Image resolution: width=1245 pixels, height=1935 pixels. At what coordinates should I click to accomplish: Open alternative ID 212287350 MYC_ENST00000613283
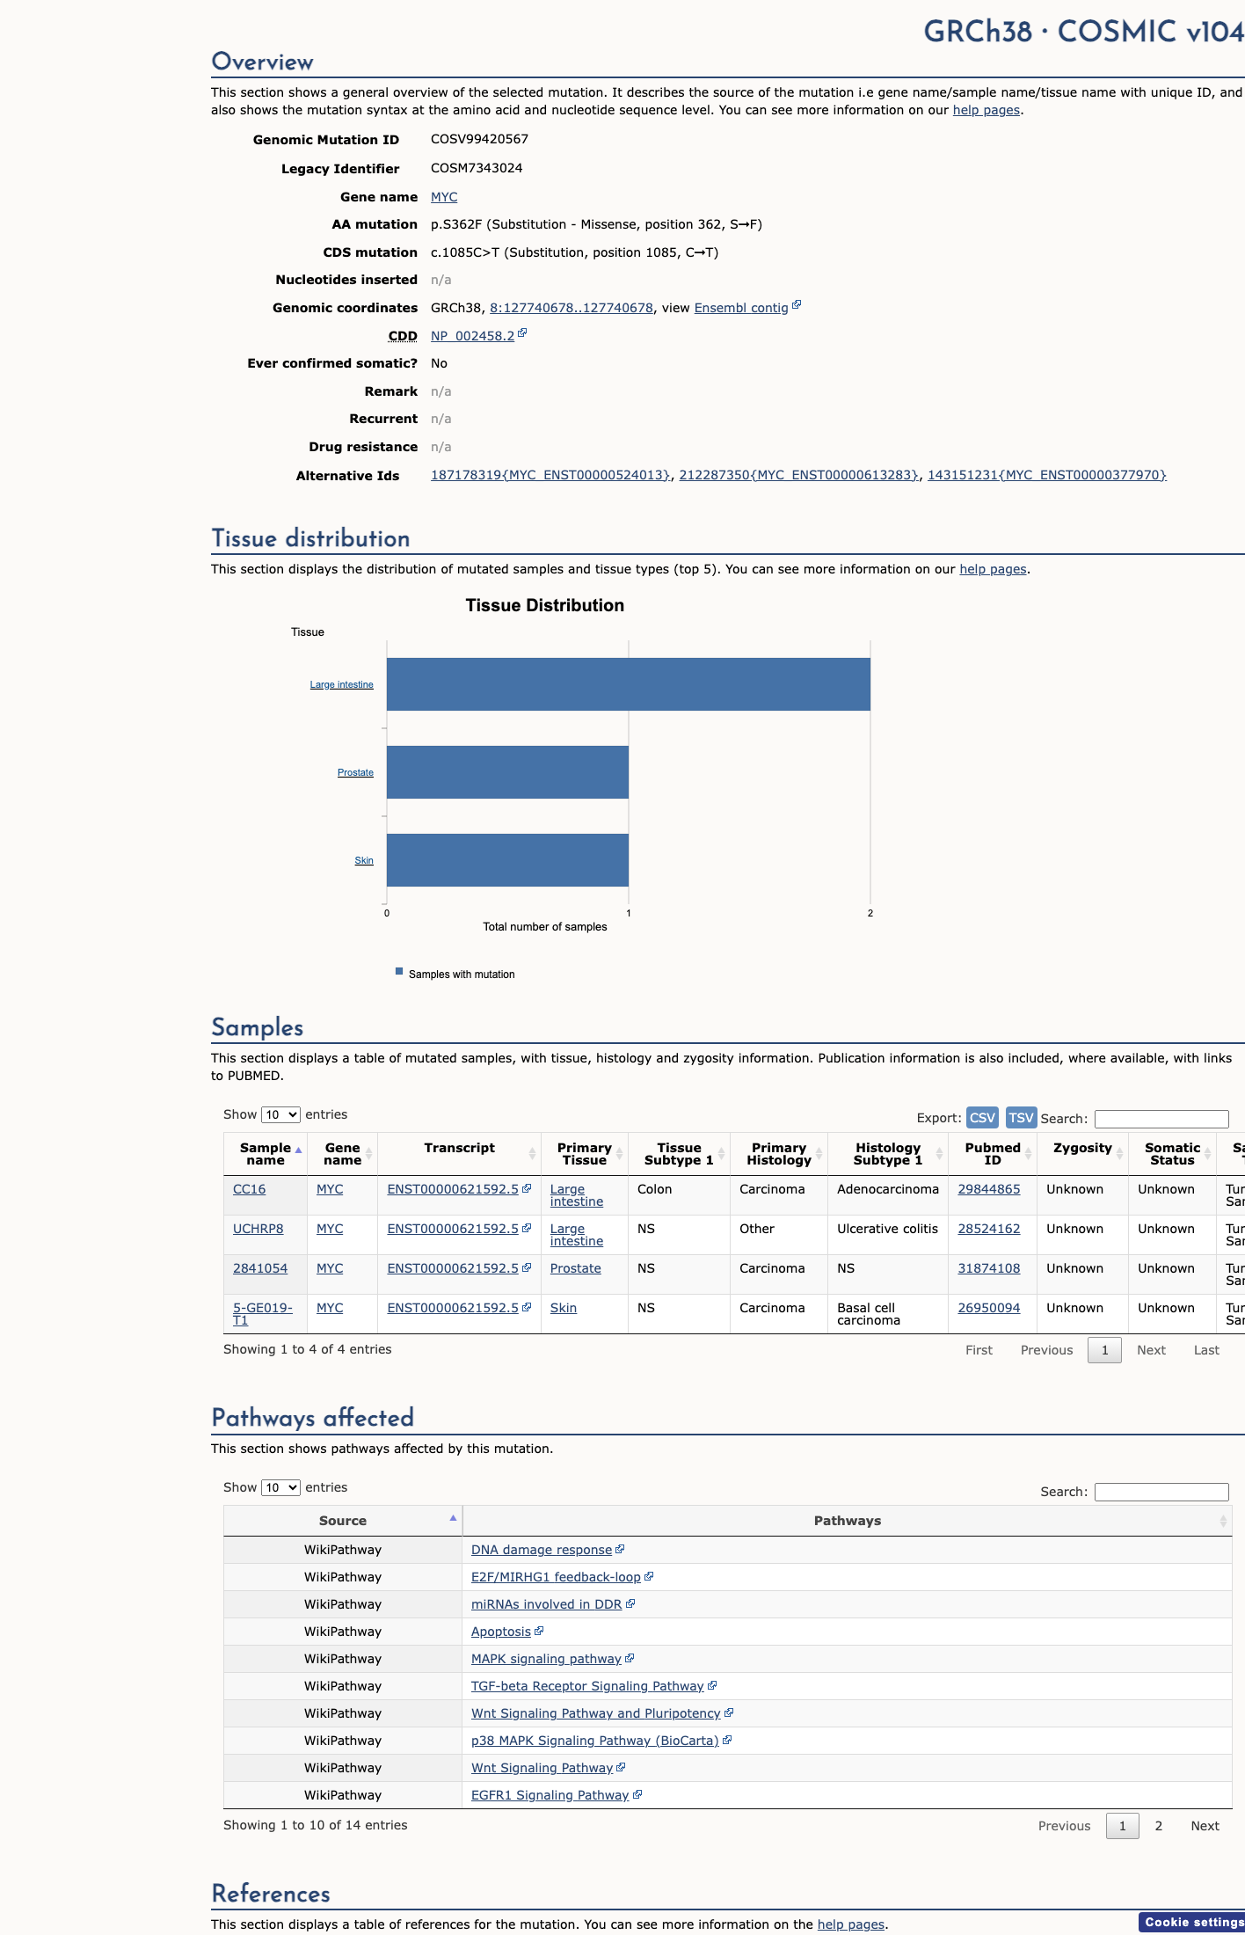tap(799, 475)
